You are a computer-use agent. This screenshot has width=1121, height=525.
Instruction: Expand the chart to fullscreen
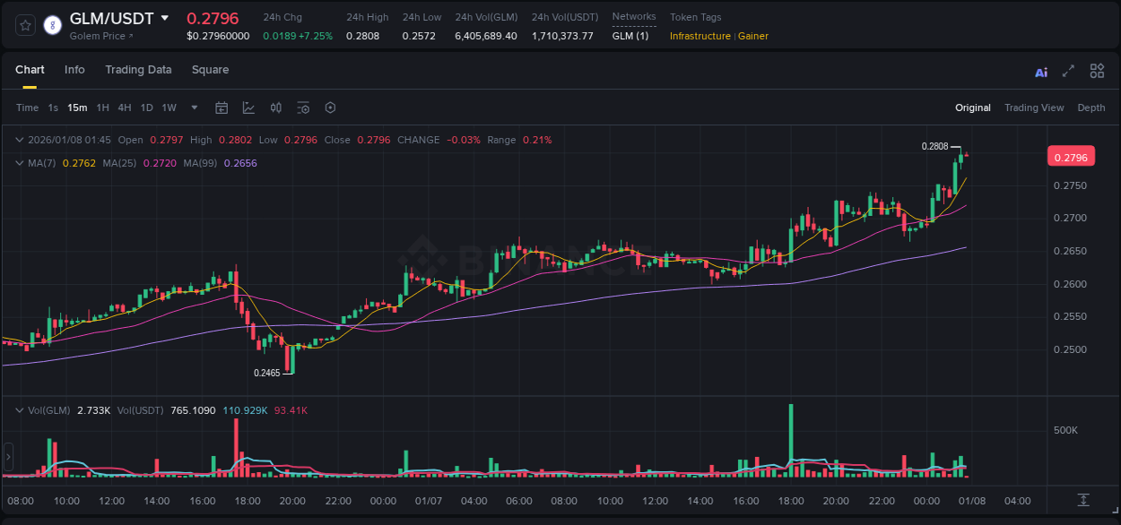coord(1068,72)
